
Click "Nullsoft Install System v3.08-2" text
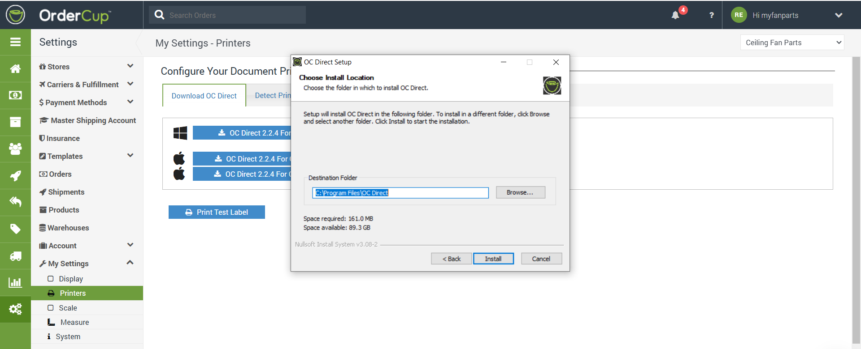(x=336, y=244)
